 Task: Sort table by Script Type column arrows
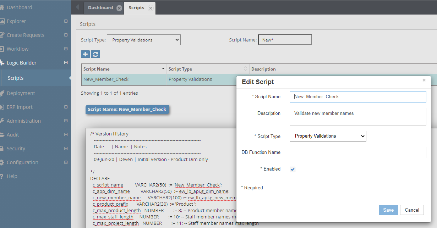coord(245,69)
